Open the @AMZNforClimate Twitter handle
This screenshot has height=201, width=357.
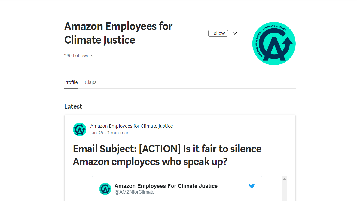(135, 192)
